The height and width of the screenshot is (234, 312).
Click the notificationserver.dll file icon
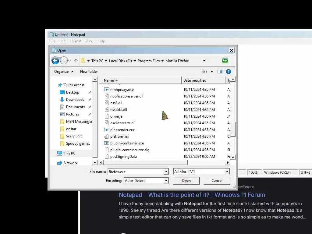[107, 96]
